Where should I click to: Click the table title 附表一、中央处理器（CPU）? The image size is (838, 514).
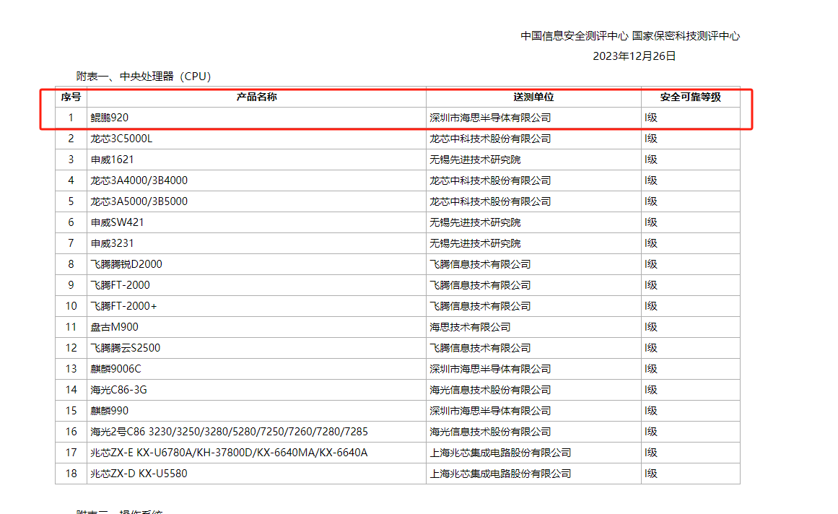[144, 77]
